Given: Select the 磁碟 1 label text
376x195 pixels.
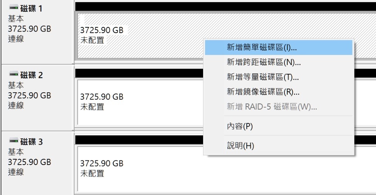Looking at the screenshot, I should 31,8.
